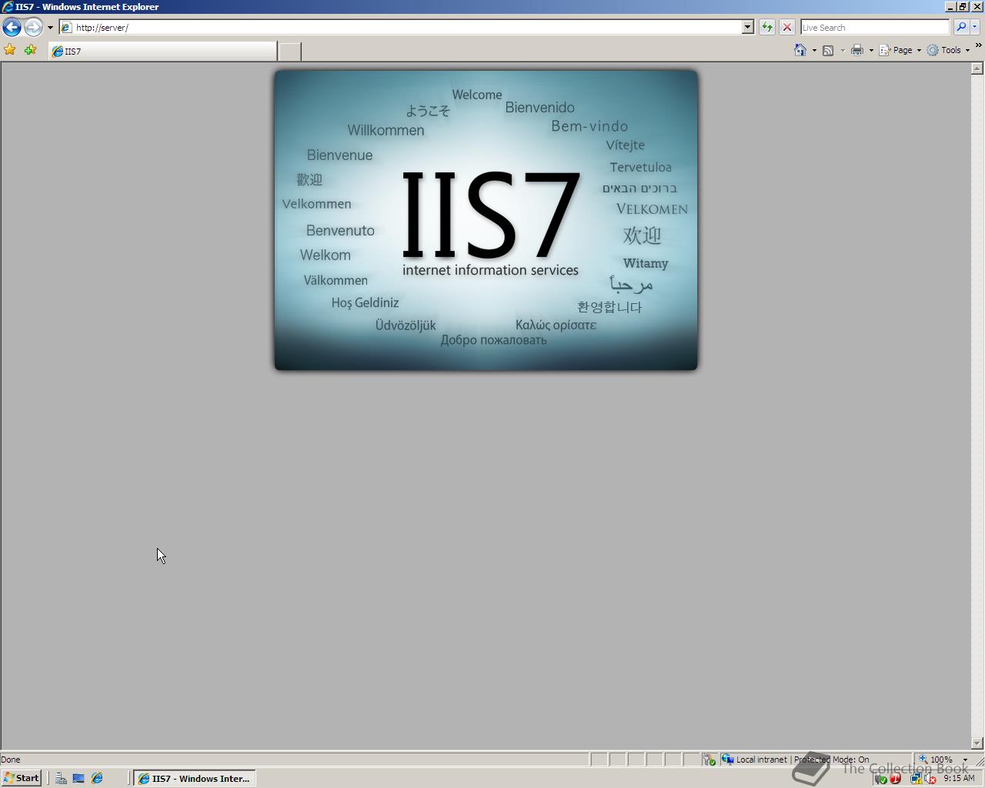
Task: Click the Forward navigation arrow
Action: (x=33, y=27)
